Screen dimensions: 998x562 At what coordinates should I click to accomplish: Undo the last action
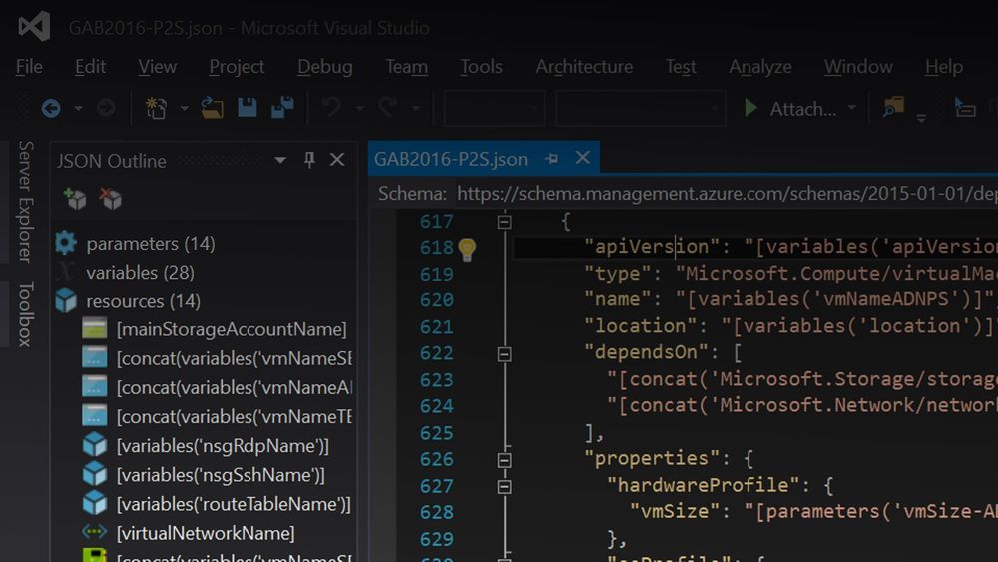pyautogui.click(x=331, y=107)
